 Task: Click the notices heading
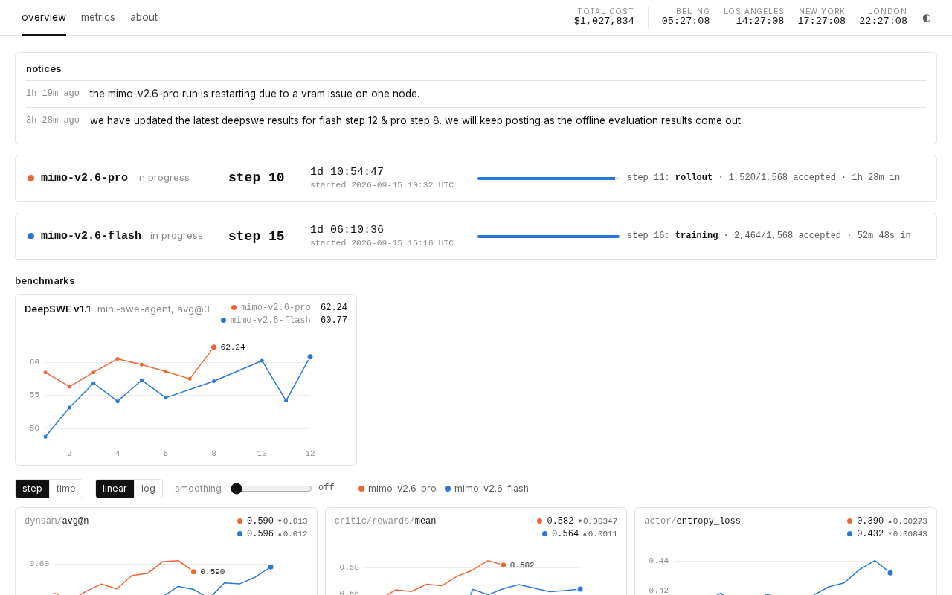coord(44,69)
